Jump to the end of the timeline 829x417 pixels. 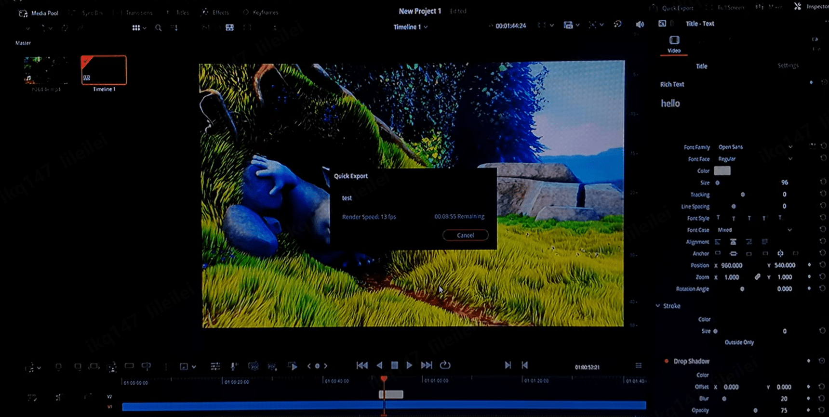coord(427,365)
